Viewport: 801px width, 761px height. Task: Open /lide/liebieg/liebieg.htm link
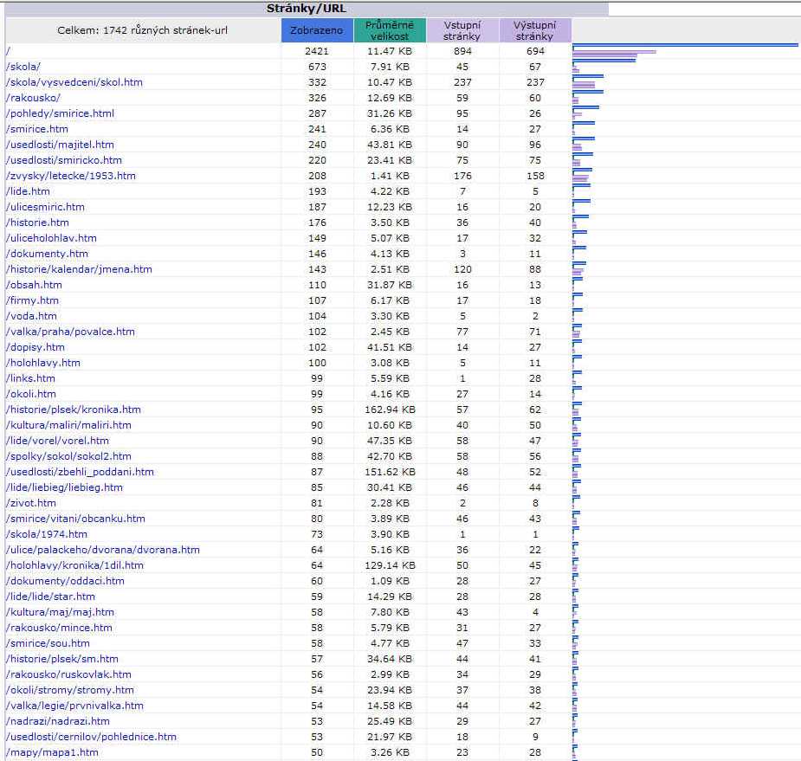(x=64, y=487)
